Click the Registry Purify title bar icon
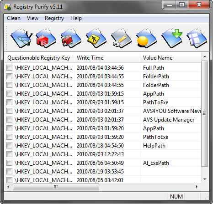Image resolution: width=213 pixels, height=204 pixels. [8, 7]
